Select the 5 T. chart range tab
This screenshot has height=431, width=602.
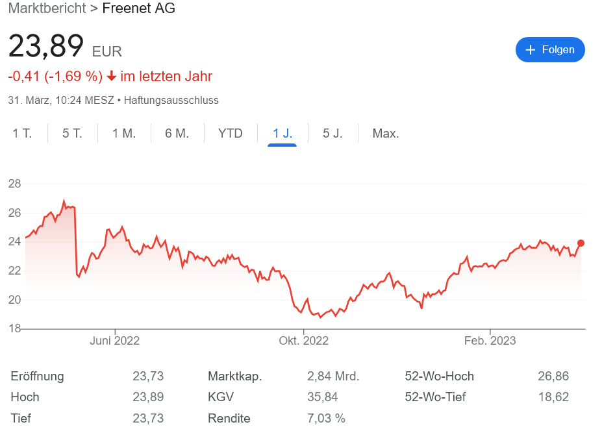tap(72, 134)
